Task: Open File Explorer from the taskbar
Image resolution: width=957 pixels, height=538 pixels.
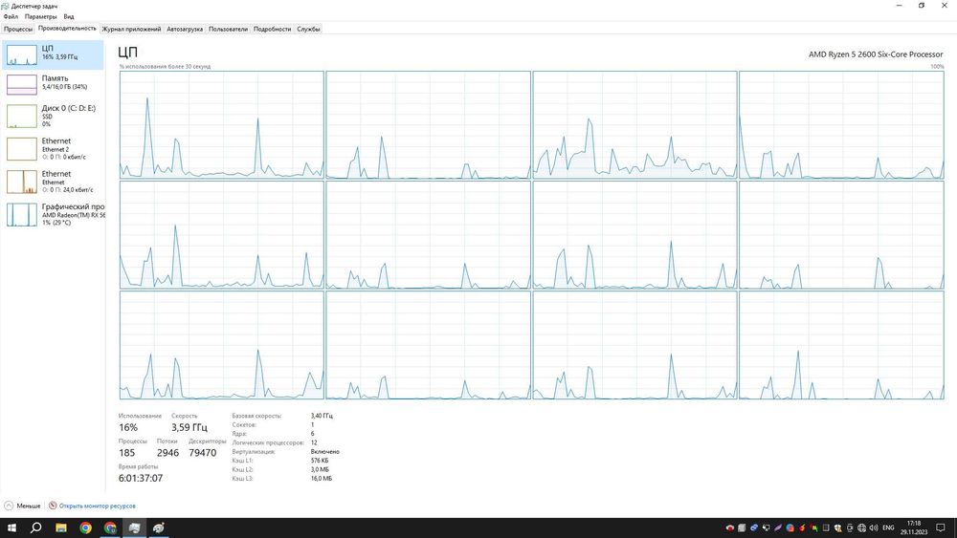Action: pyautogui.click(x=61, y=527)
